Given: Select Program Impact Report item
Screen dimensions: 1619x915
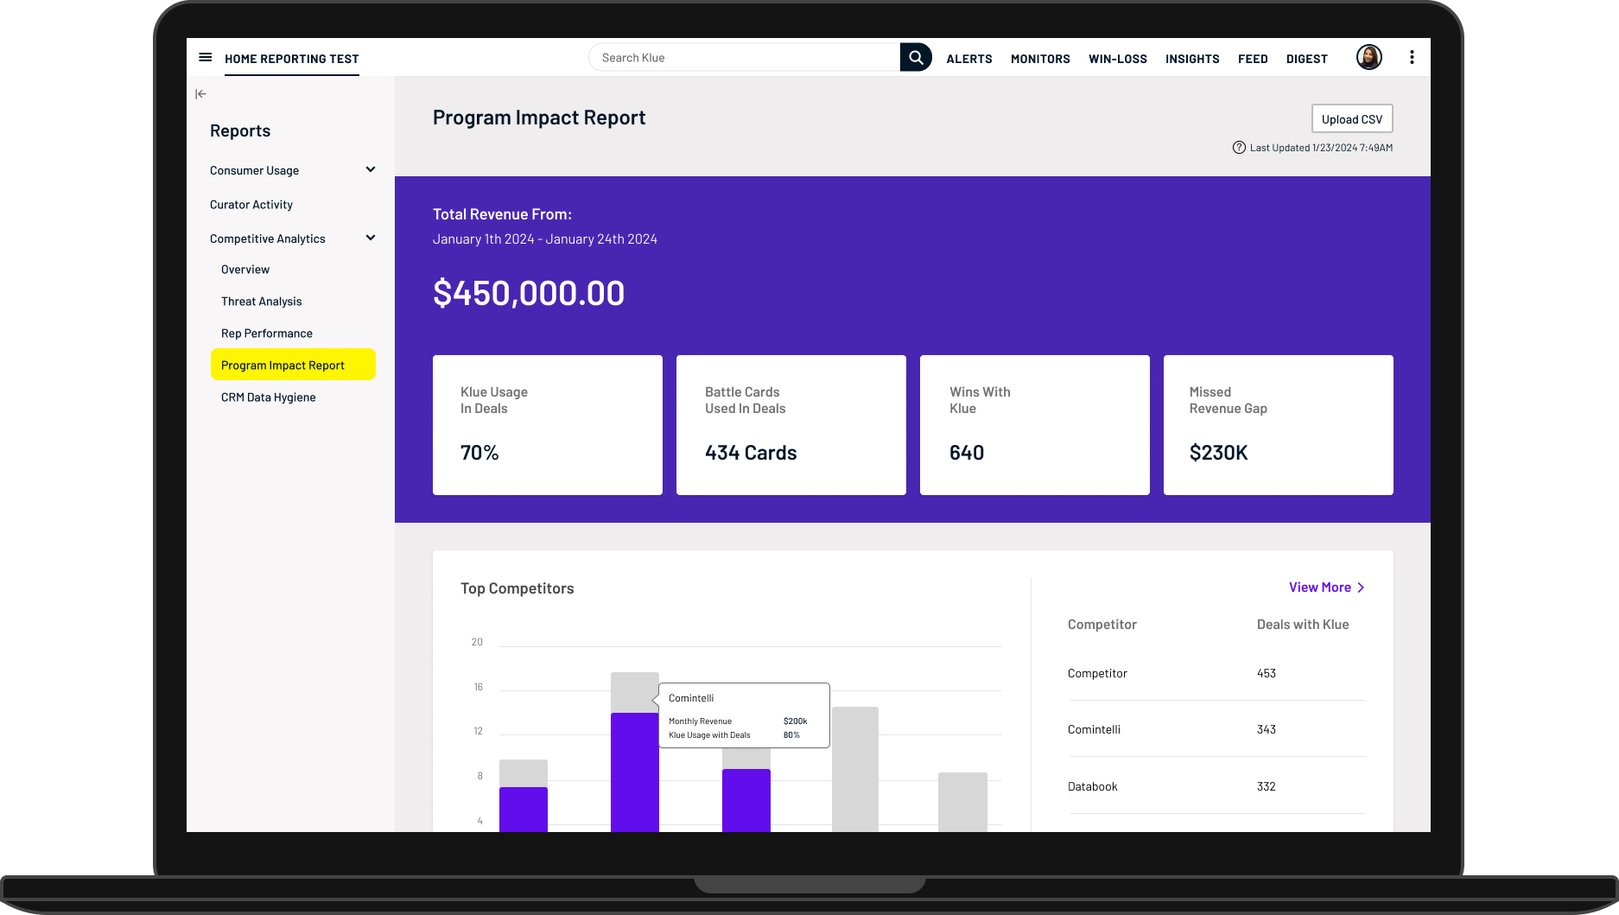Looking at the screenshot, I should tap(293, 365).
